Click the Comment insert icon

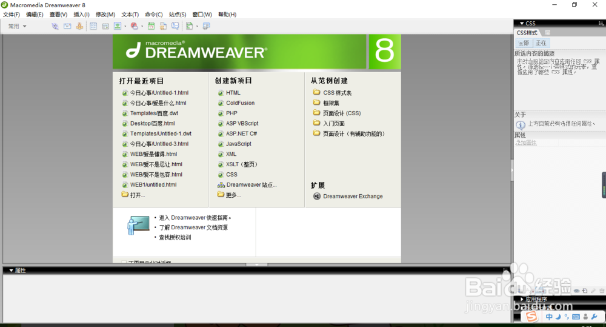pyautogui.click(x=176, y=26)
